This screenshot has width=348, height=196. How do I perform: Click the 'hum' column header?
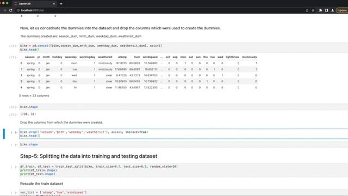click(x=137, y=57)
